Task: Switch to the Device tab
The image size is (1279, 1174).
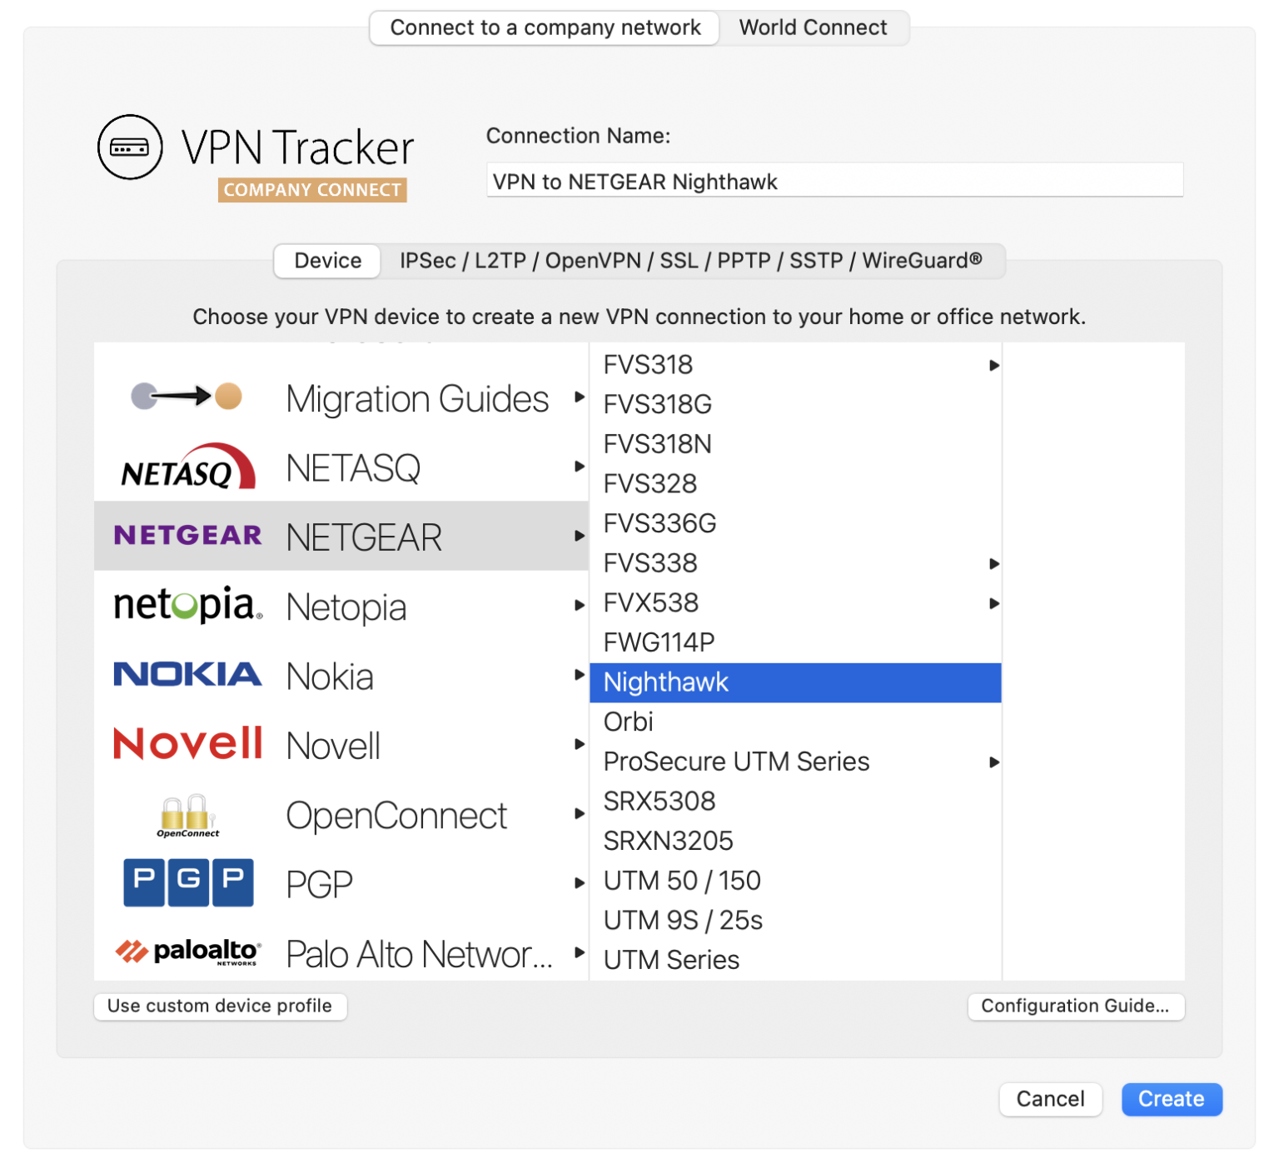Action: (x=326, y=261)
